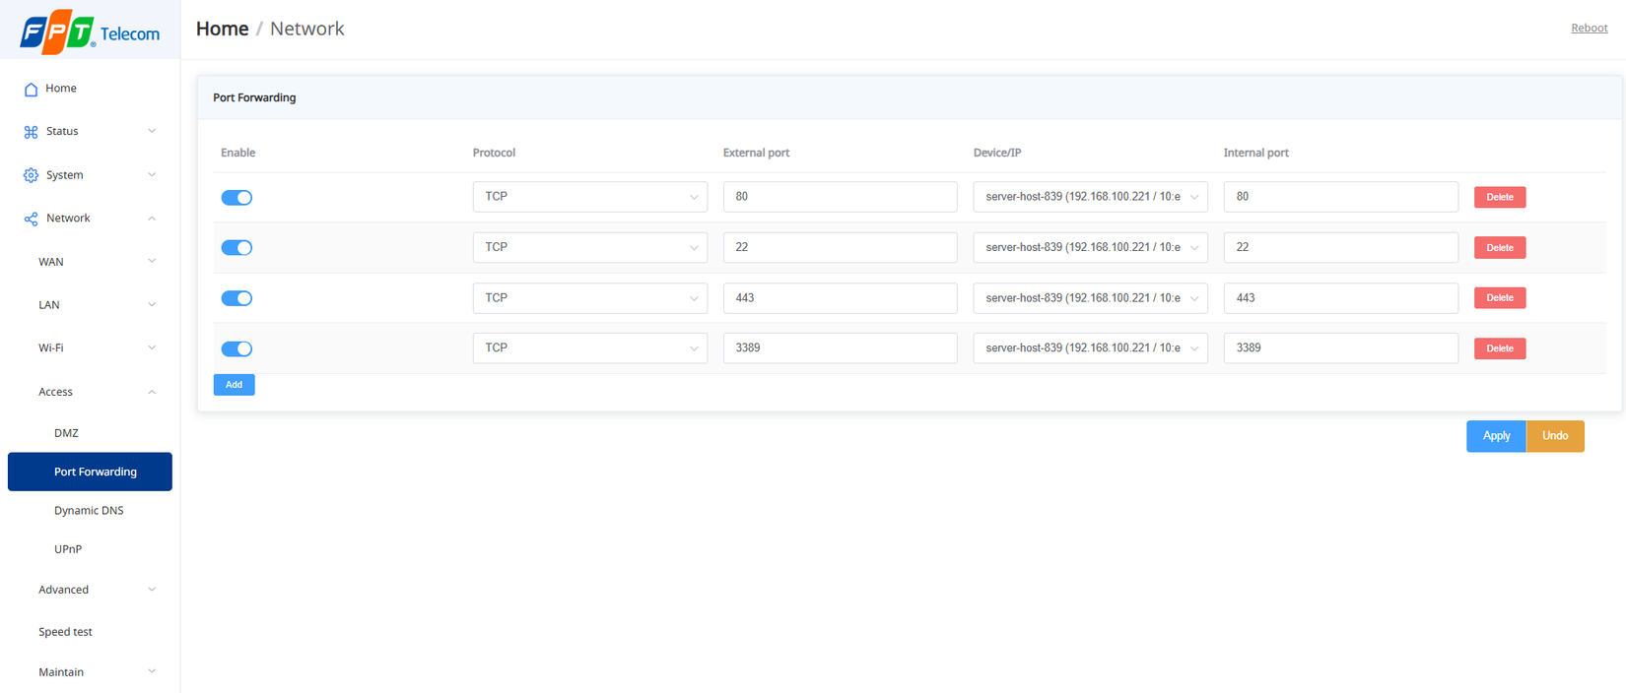The width and height of the screenshot is (1626, 693).
Task: Expand the WAN submenu
Action: click(152, 262)
